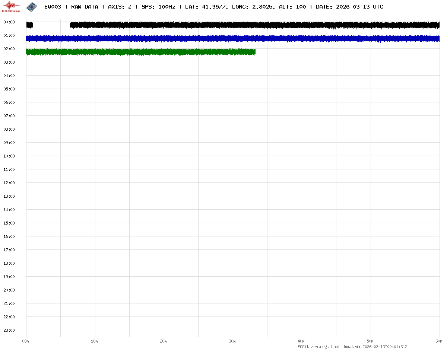Select the 12:00 hour label
Screen dimensions: 447x350
click(x=9, y=183)
